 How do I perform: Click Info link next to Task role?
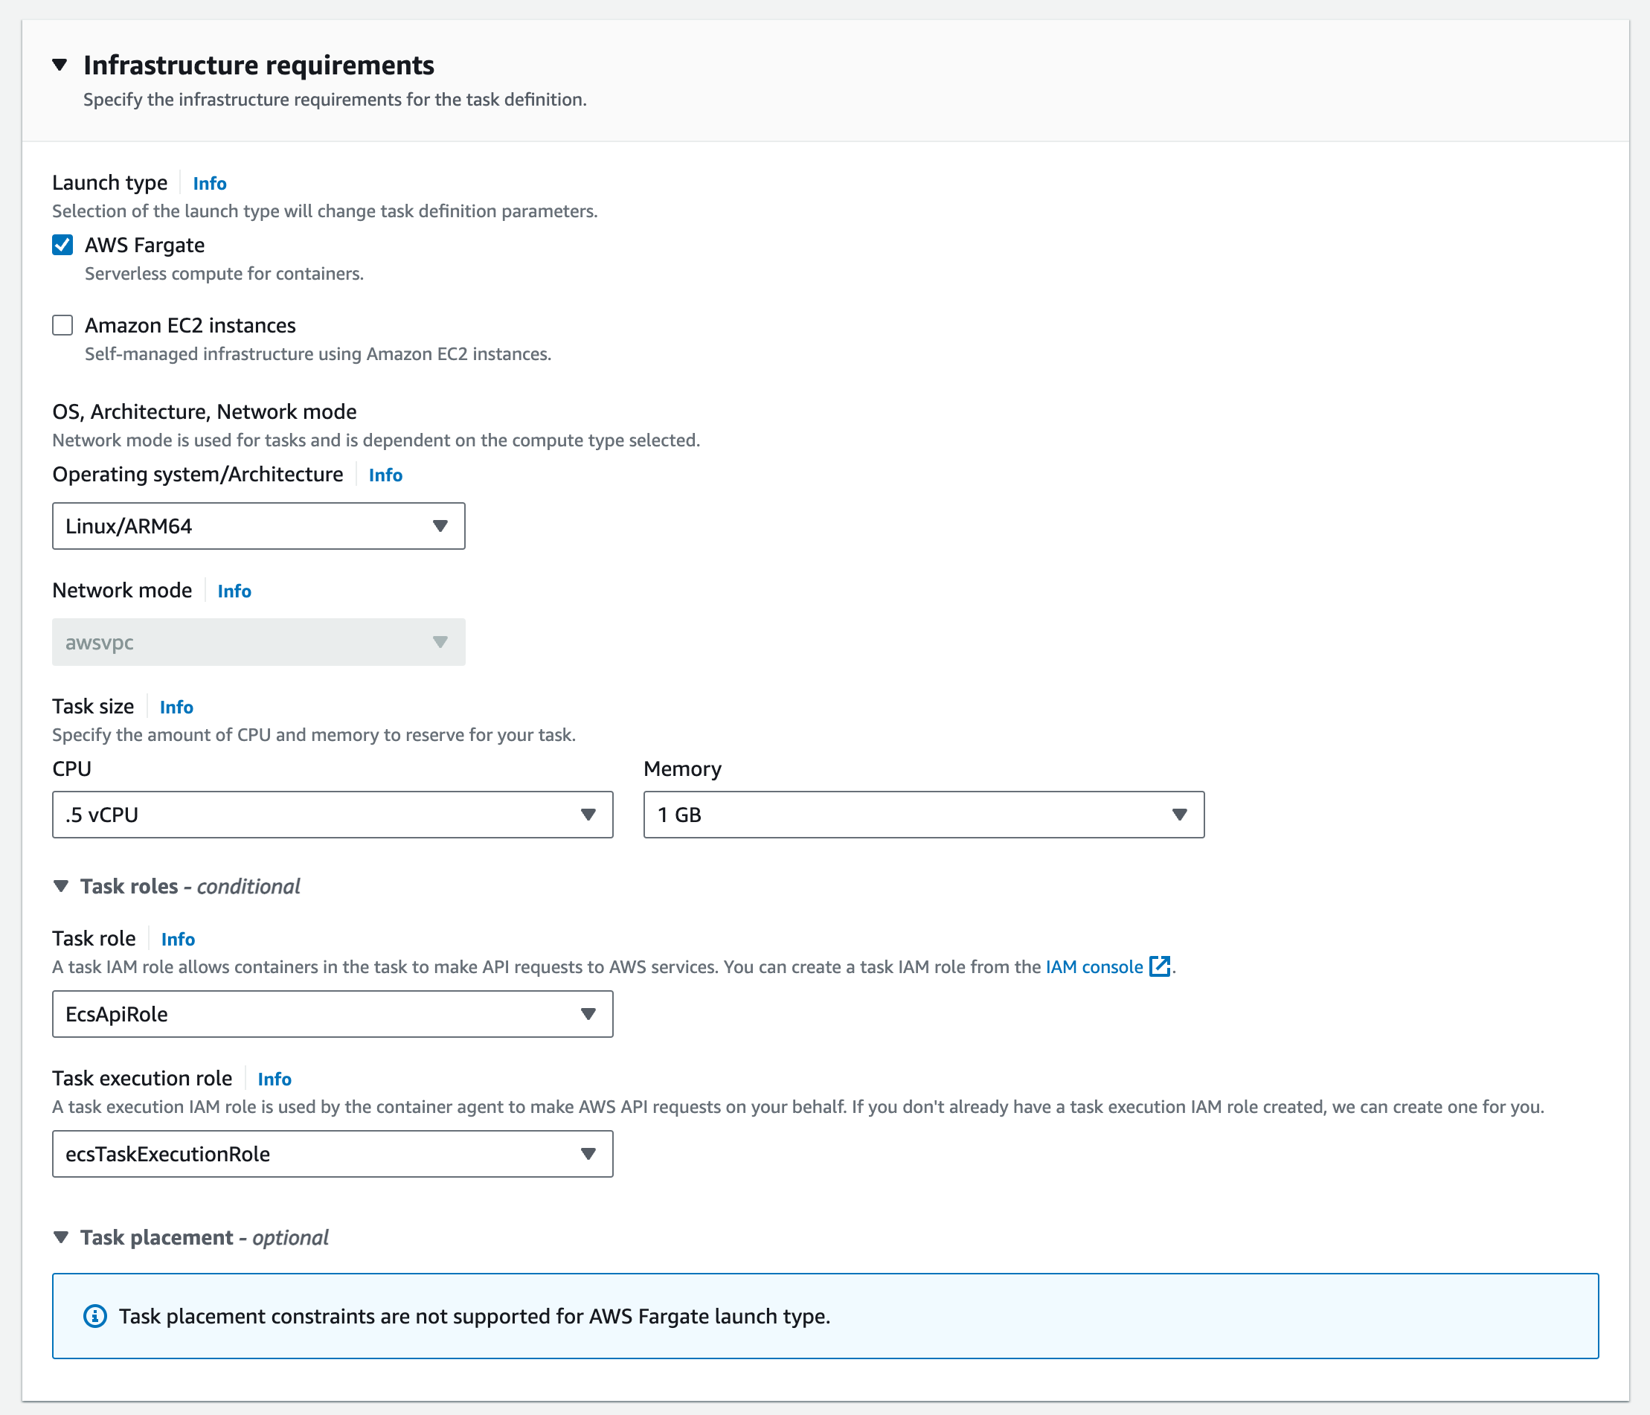point(178,939)
